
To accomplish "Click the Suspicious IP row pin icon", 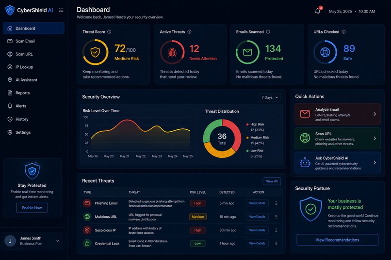I will pyautogui.click(x=87, y=230).
